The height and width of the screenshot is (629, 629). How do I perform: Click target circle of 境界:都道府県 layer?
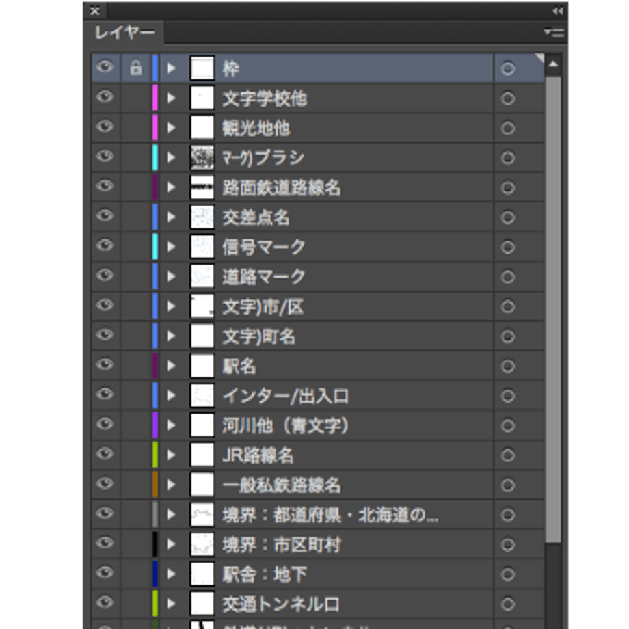tap(508, 515)
